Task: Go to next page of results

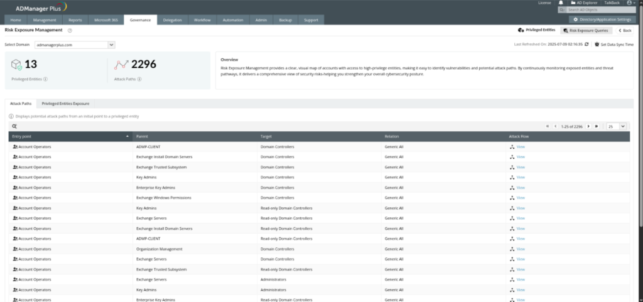Action: pyautogui.click(x=588, y=126)
